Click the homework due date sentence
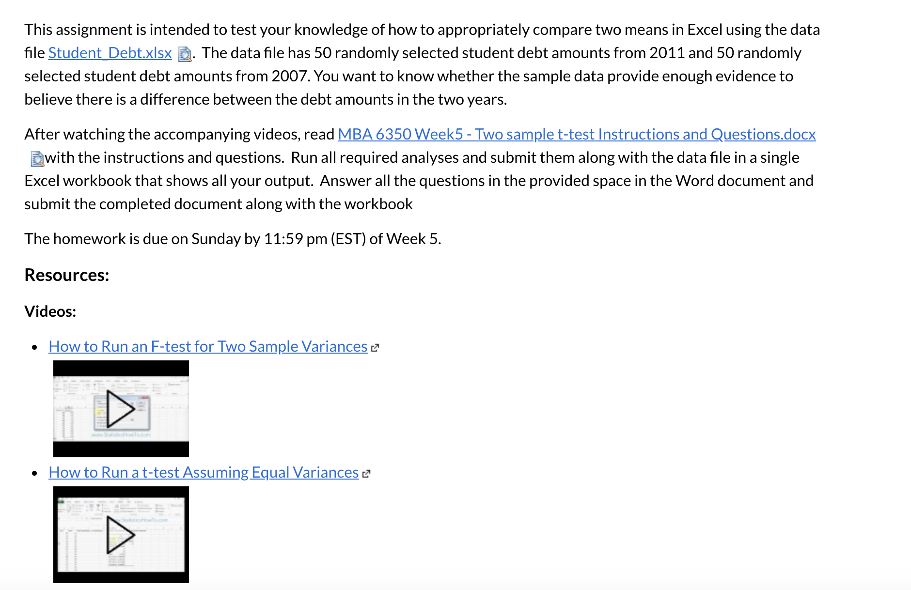 tap(233, 239)
